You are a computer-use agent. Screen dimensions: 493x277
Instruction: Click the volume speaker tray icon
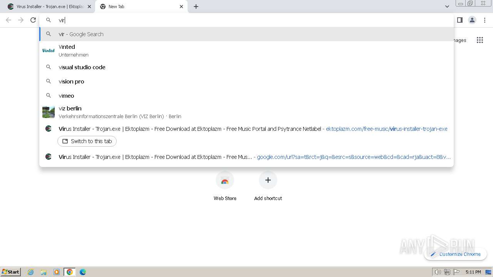click(438, 272)
